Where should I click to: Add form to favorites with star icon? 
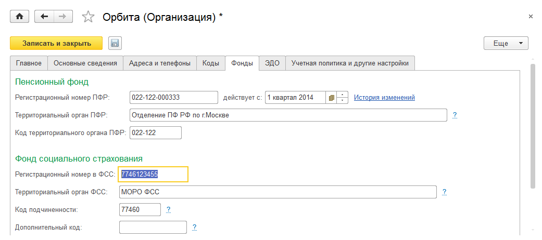click(89, 17)
